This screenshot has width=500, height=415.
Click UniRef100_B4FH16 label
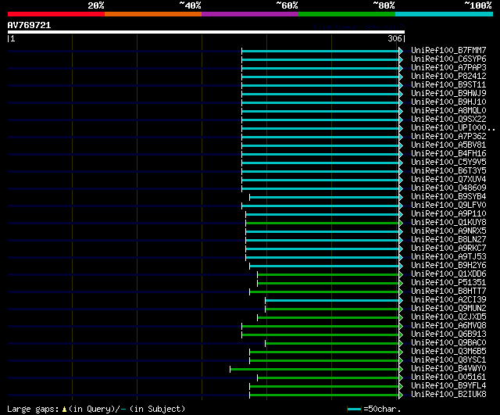point(448,154)
